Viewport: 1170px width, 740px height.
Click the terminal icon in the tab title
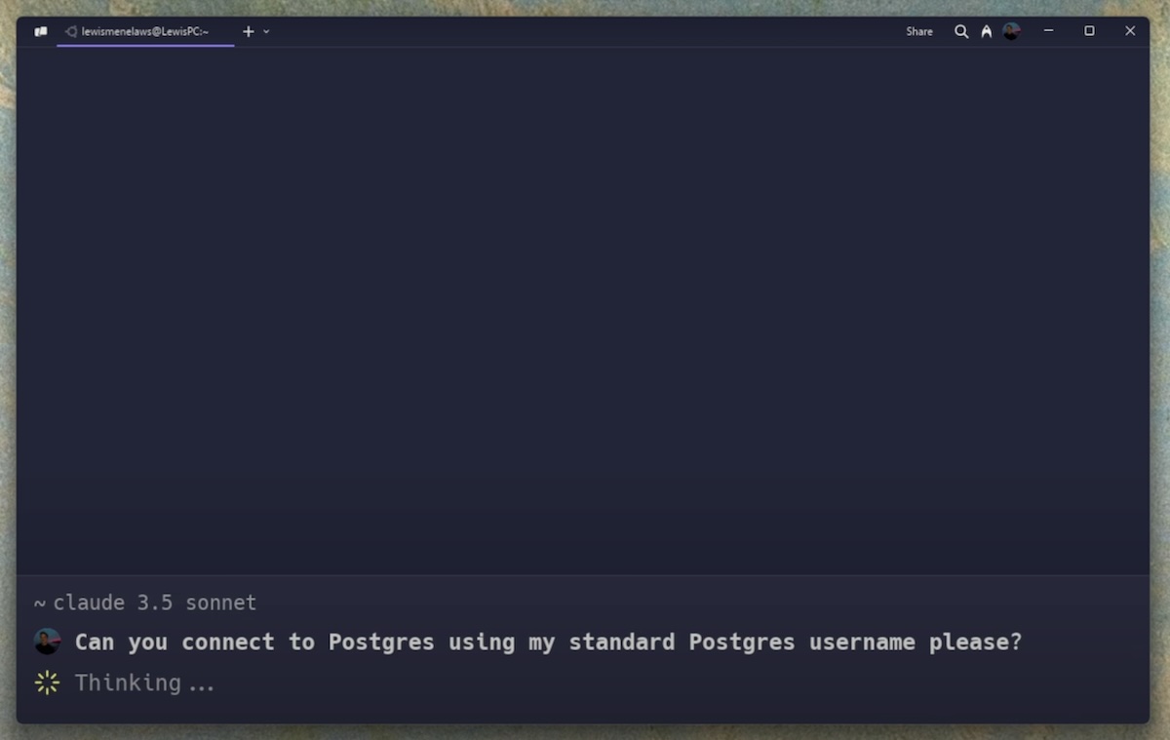pyautogui.click(x=71, y=31)
